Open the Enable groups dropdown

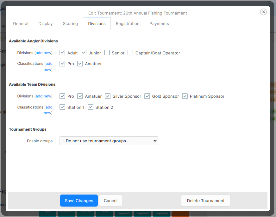click(109, 141)
